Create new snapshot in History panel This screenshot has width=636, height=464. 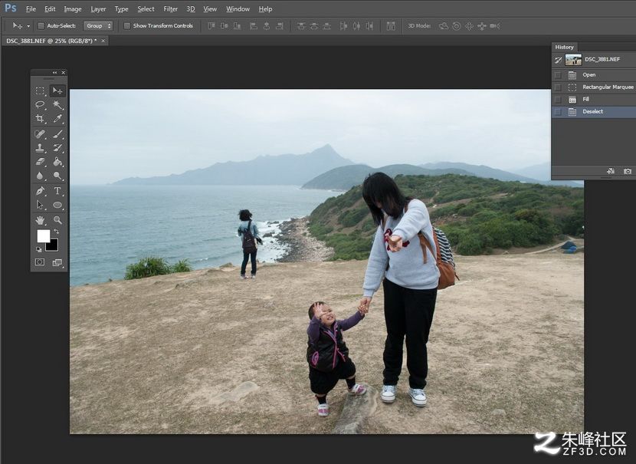[x=627, y=171]
